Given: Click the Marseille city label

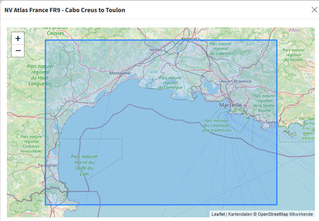Looking at the screenshot, I should pyautogui.click(x=230, y=105).
